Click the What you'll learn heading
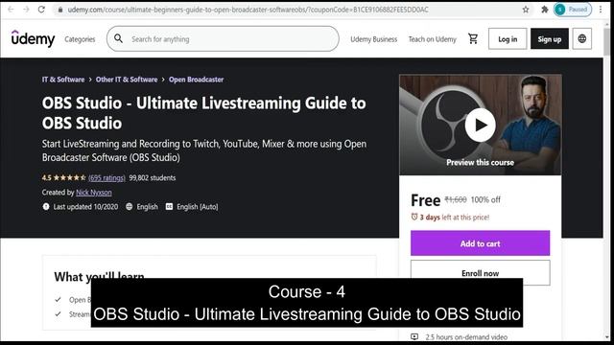The height and width of the screenshot is (345, 614). [x=99, y=277]
